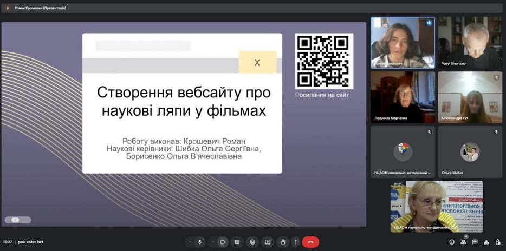Show the participants list
The width and height of the screenshot is (506, 251).
pyautogui.click(x=463, y=242)
